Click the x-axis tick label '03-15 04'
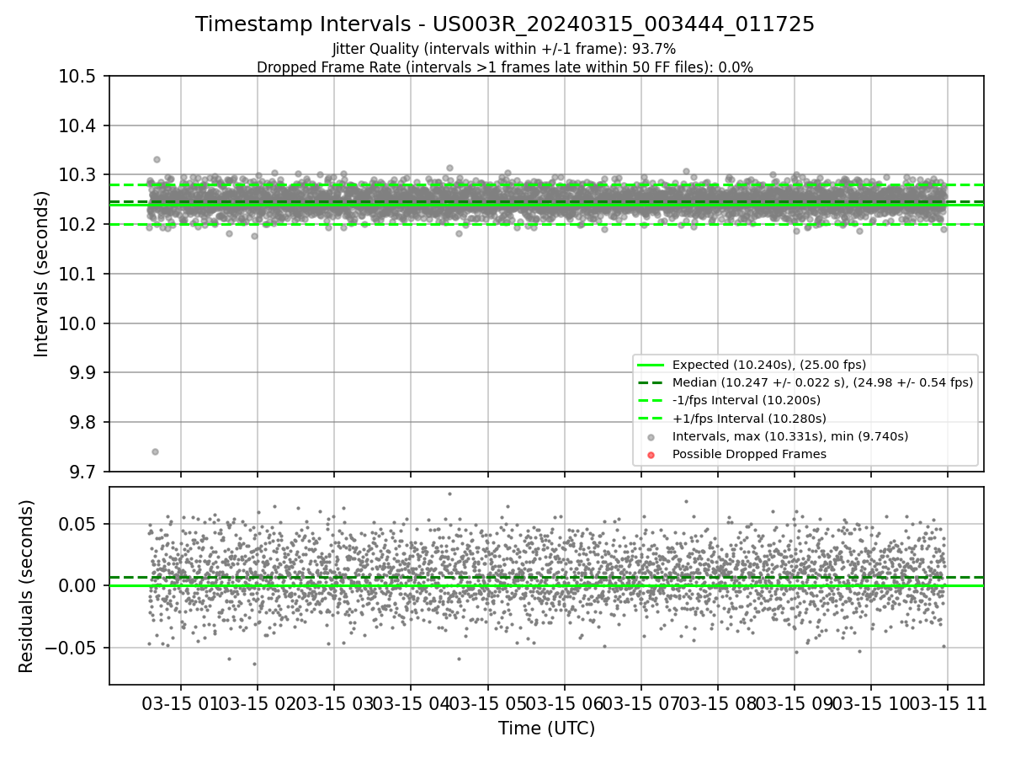1010x758 pixels. click(x=410, y=702)
